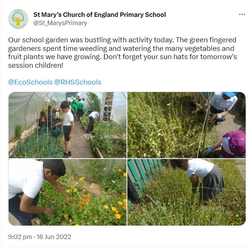Click the school's tree logo avatar
Viewport: 252px width, 251px height.
pyautogui.click(x=18, y=19)
